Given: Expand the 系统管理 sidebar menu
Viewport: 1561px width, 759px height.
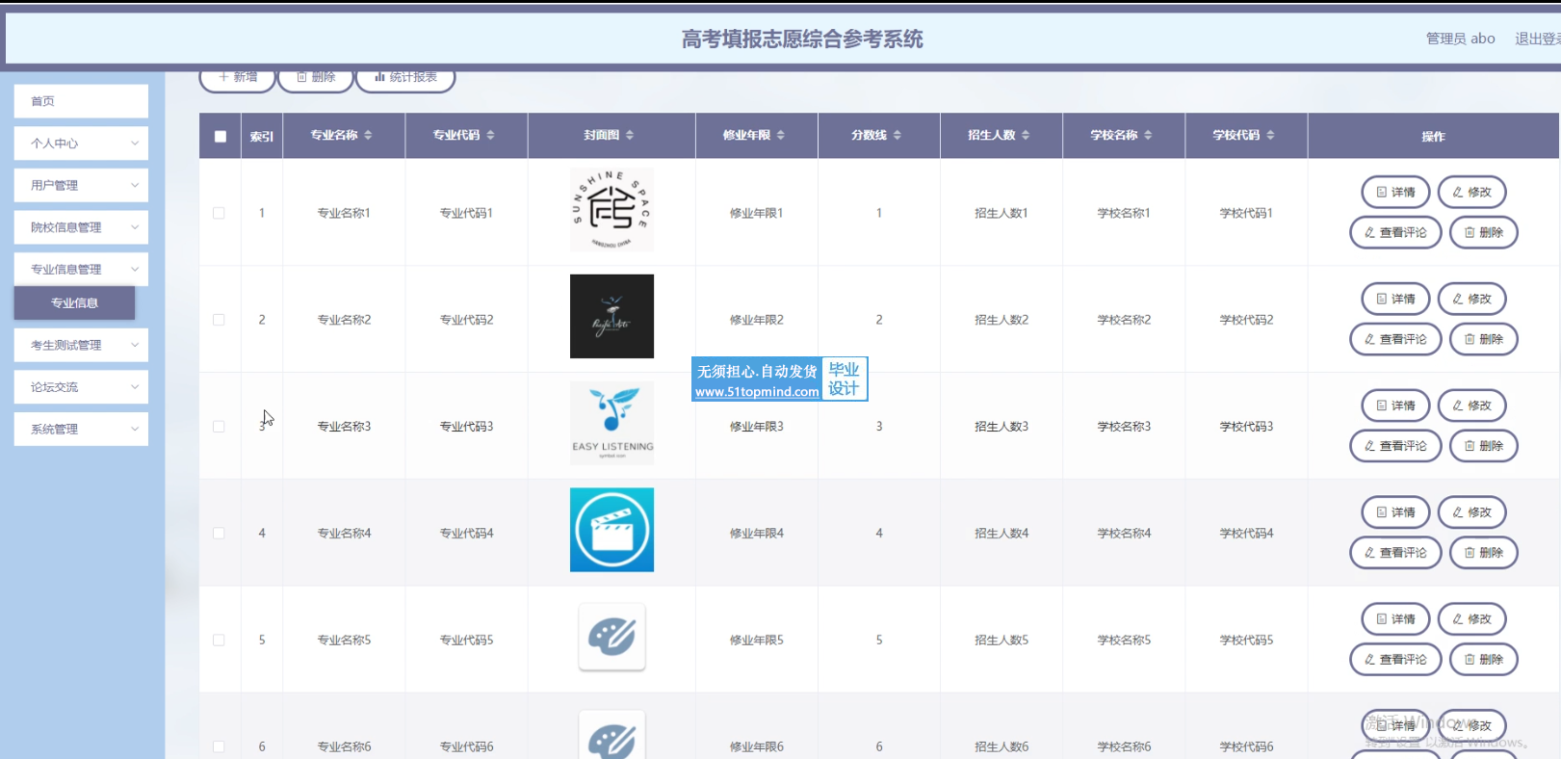Looking at the screenshot, I should 81,430.
